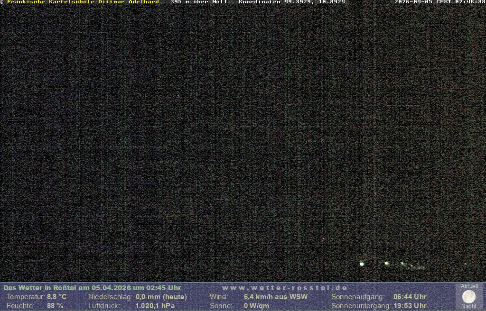Click the 'Koordinaten 49.3929, 10.8924' text
The image size is (486, 311).
pos(292,2)
